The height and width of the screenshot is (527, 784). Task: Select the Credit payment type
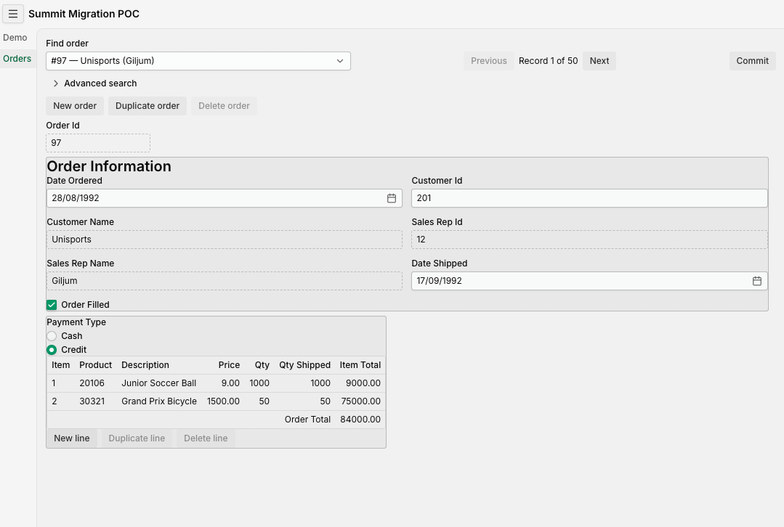tap(52, 350)
